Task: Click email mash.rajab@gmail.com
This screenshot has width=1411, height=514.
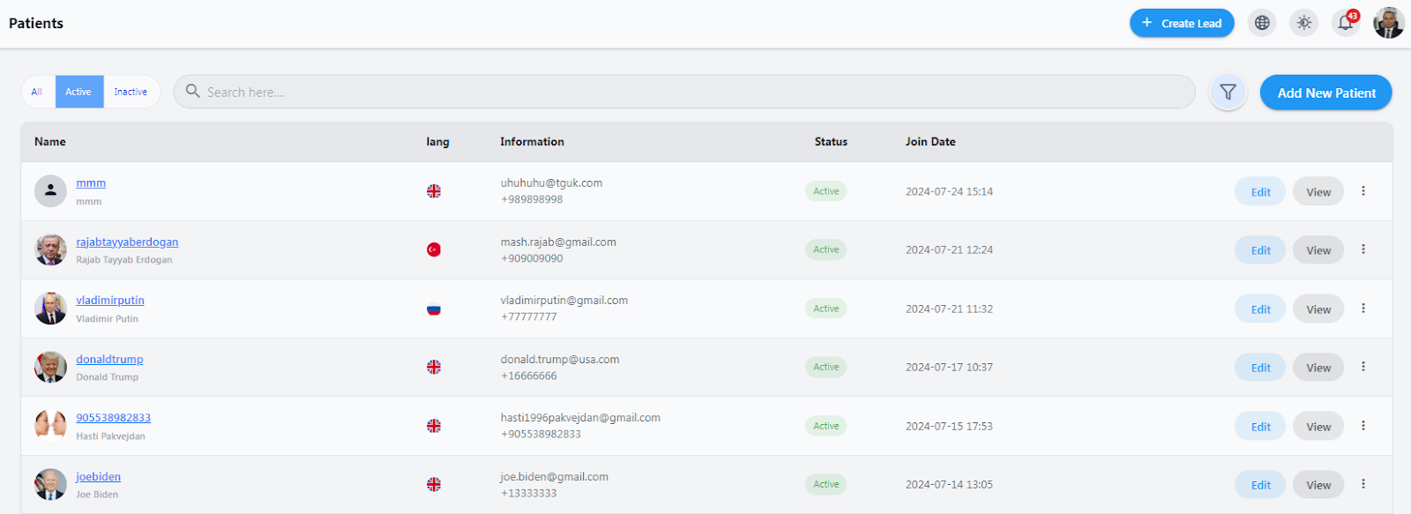Action: point(558,242)
